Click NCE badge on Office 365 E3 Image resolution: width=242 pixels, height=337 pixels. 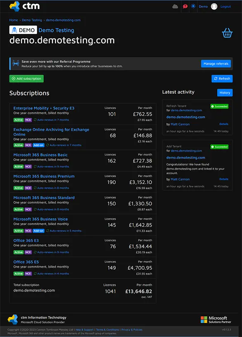pos(28,252)
